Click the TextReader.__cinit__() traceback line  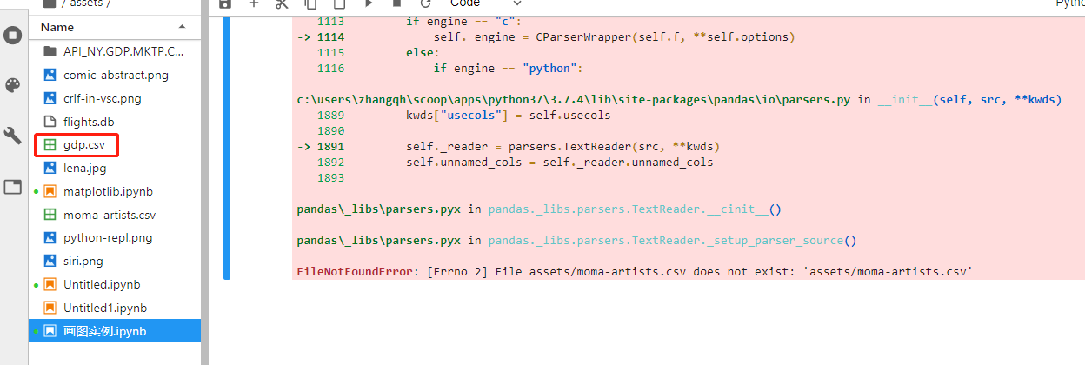pyautogui.click(x=539, y=209)
